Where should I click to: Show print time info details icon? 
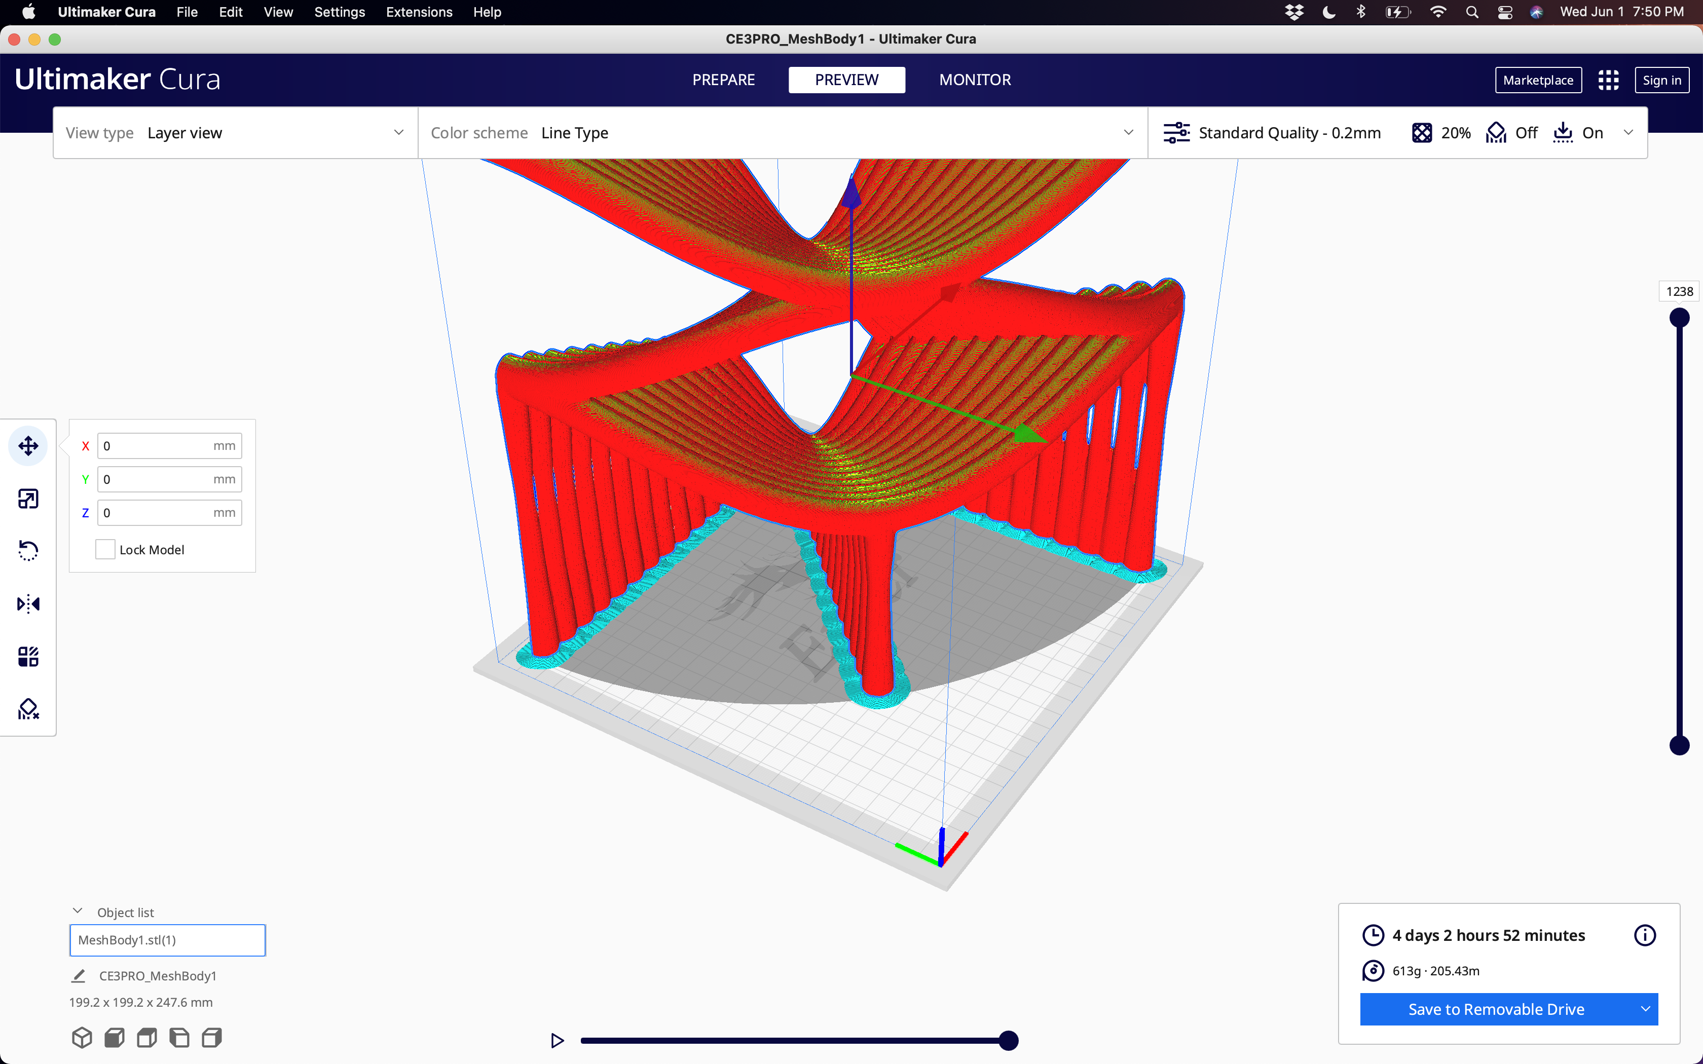(x=1645, y=935)
